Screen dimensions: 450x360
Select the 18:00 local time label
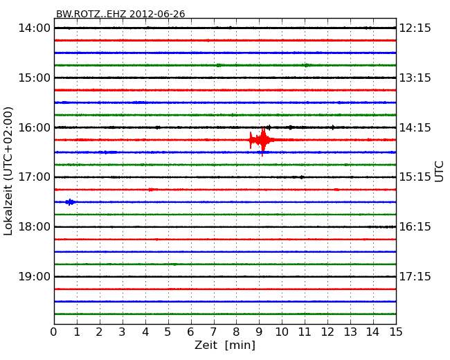[35, 227]
